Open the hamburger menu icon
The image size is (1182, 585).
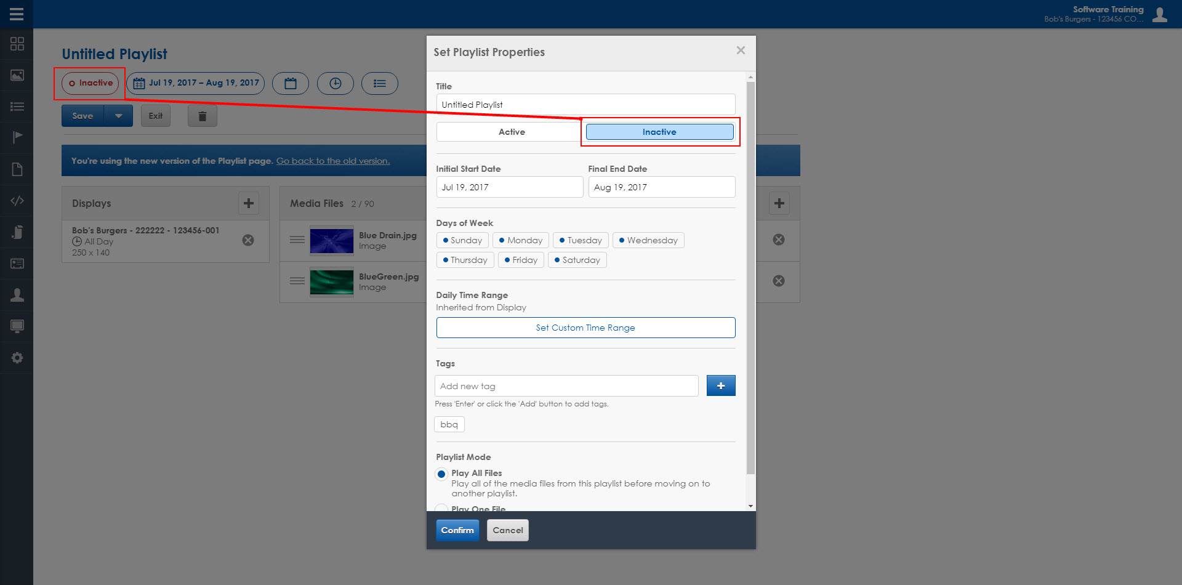17,14
